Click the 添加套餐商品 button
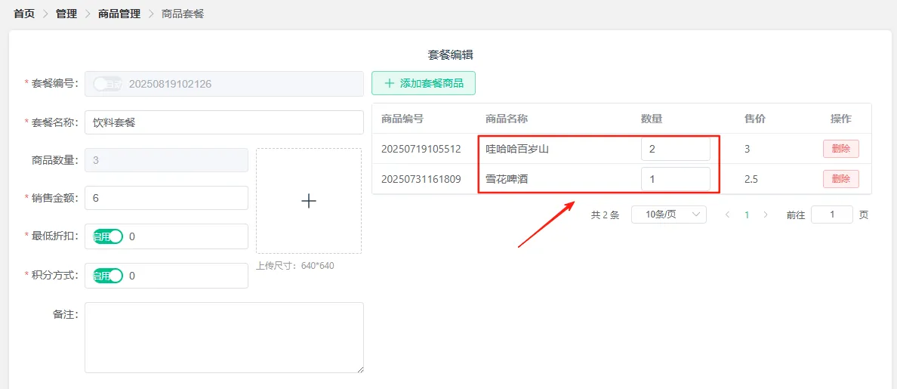897x389 pixels. click(424, 83)
